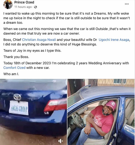The image size is (135, 145).
Task: Click the globe public audience icon
Action: tap(36, 7)
